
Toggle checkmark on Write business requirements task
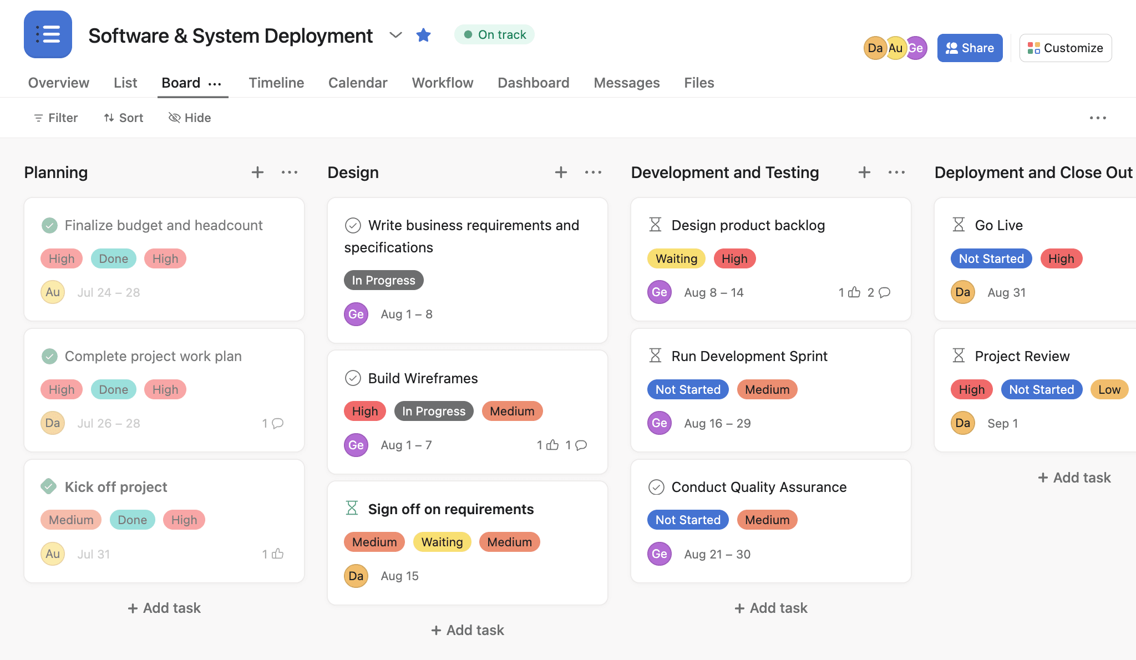[x=353, y=225]
